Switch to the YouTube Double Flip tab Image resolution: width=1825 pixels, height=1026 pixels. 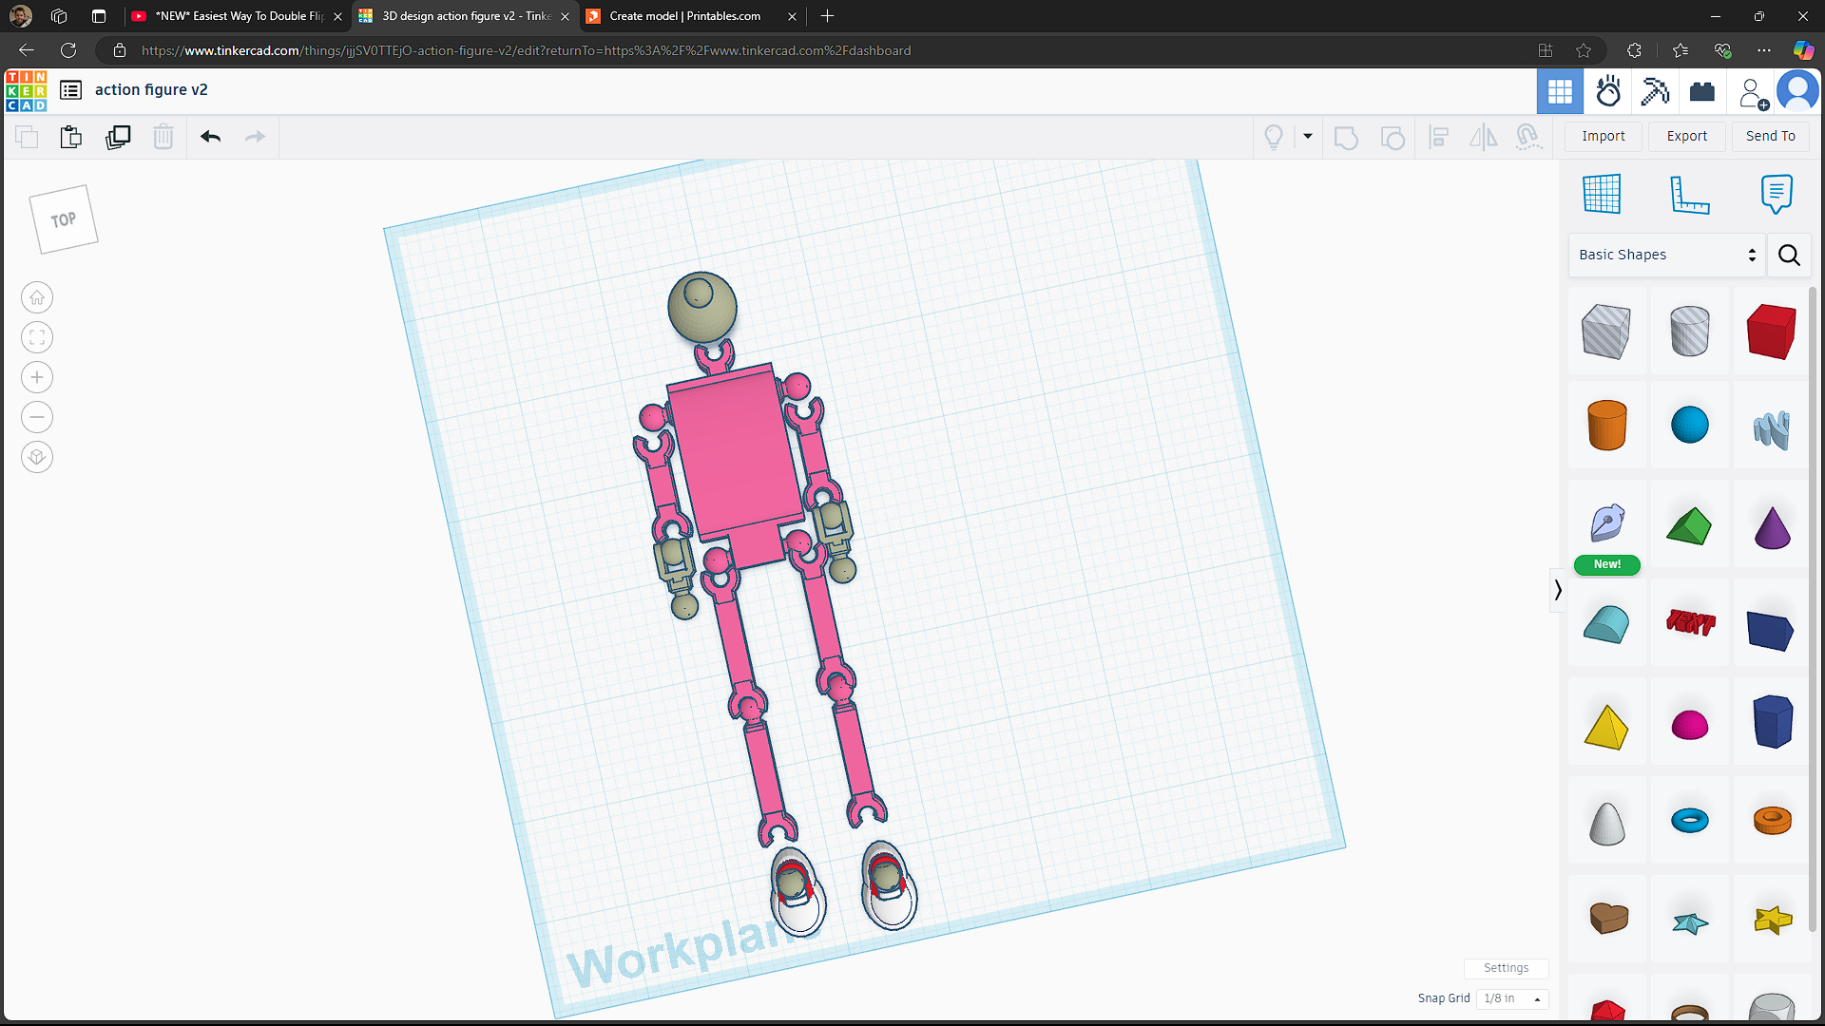tap(238, 16)
